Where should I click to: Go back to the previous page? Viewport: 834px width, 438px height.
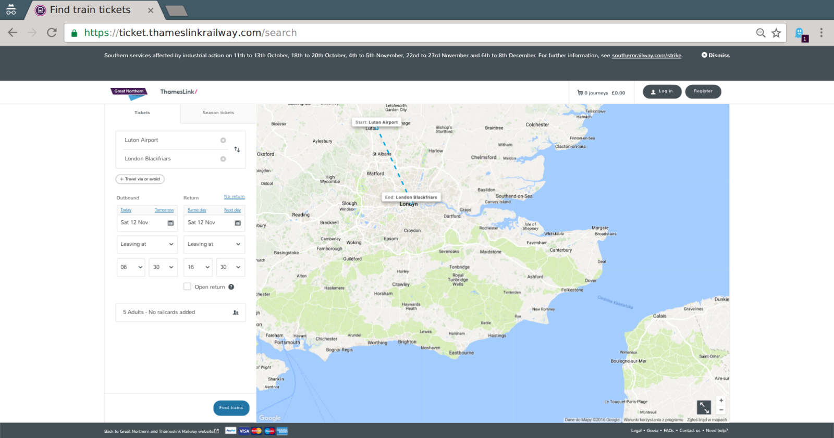click(x=13, y=33)
